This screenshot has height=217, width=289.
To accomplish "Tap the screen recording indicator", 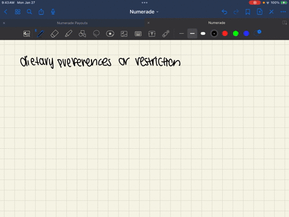I will point(255,2).
